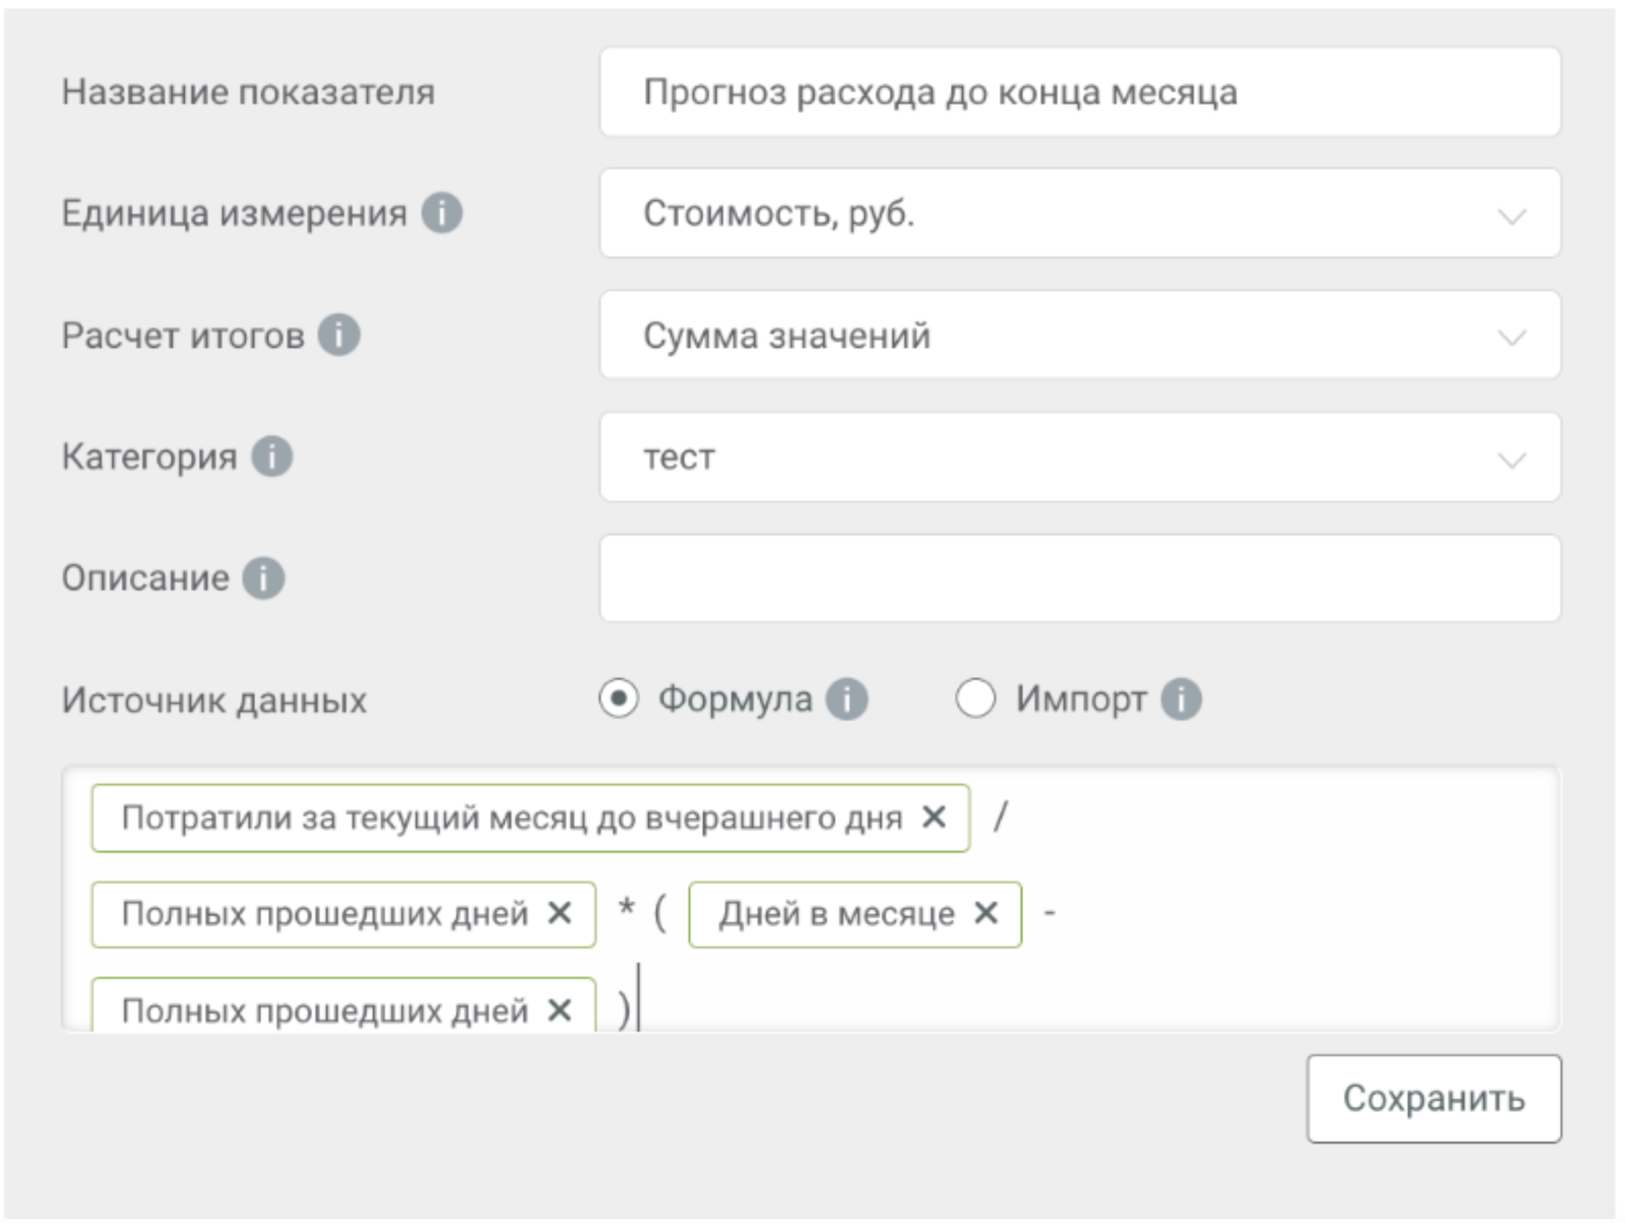Viewport: 1625px width, 1223px height.
Task: Open the 'тест' category dropdown
Action: tap(1080, 457)
